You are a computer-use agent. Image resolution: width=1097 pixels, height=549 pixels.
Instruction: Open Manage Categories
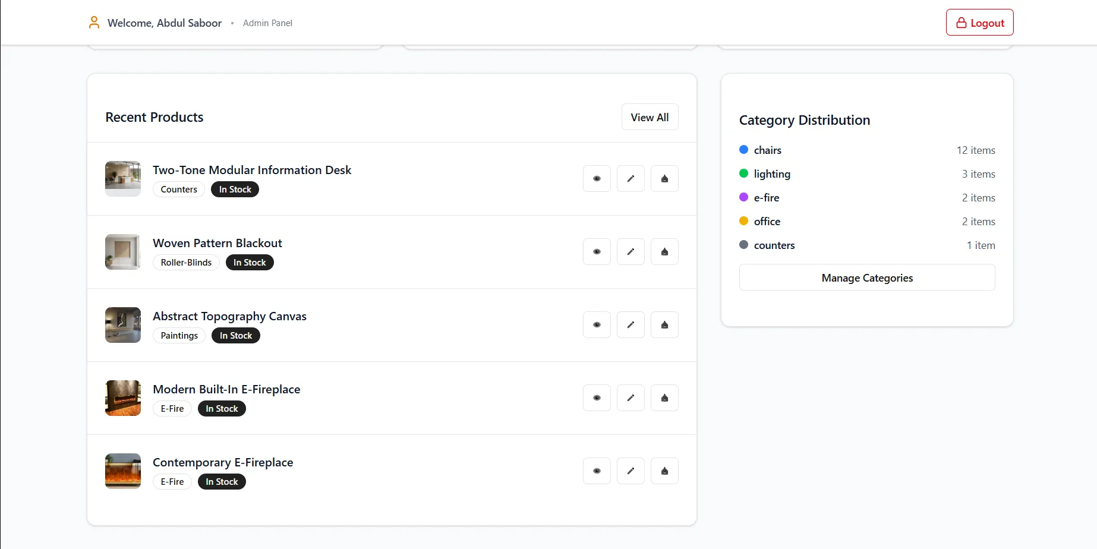[x=867, y=277]
